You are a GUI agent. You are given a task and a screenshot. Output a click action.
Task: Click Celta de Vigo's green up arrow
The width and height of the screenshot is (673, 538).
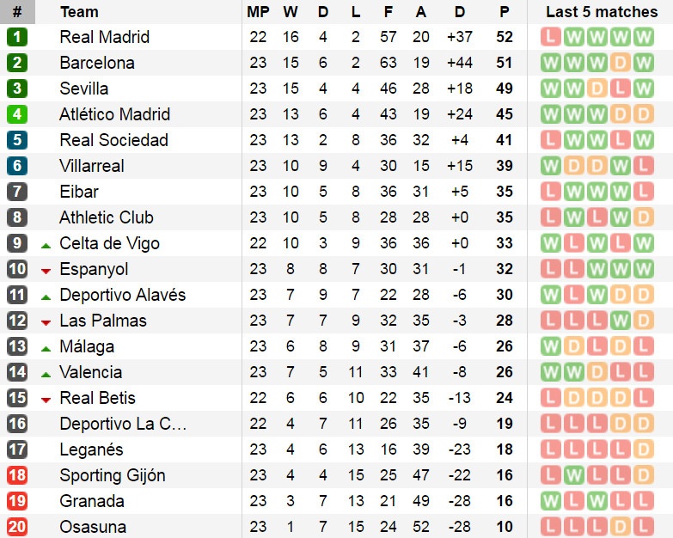point(46,245)
